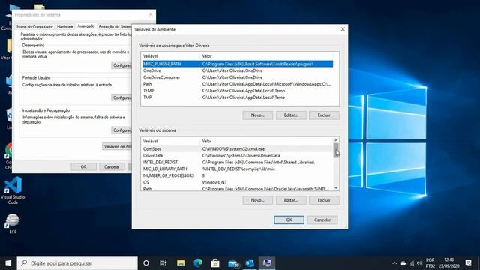
Task: Click Cancelar in Propriedades do Sistema
Action: pyautogui.click(x=112, y=166)
